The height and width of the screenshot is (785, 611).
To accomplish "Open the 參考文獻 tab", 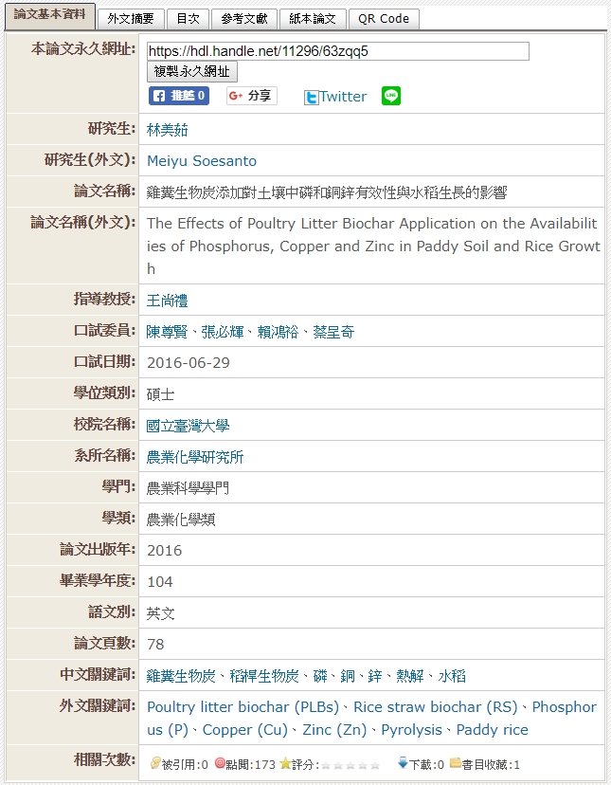I will (244, 19).
